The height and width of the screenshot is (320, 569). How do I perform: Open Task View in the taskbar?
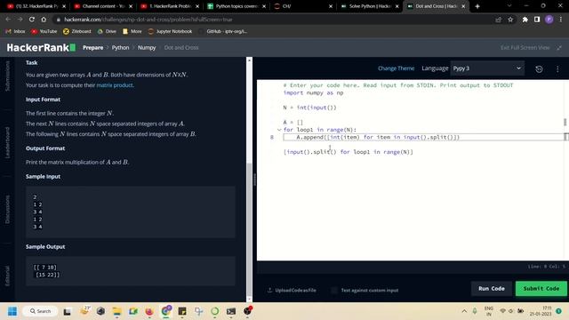point(68,311)
